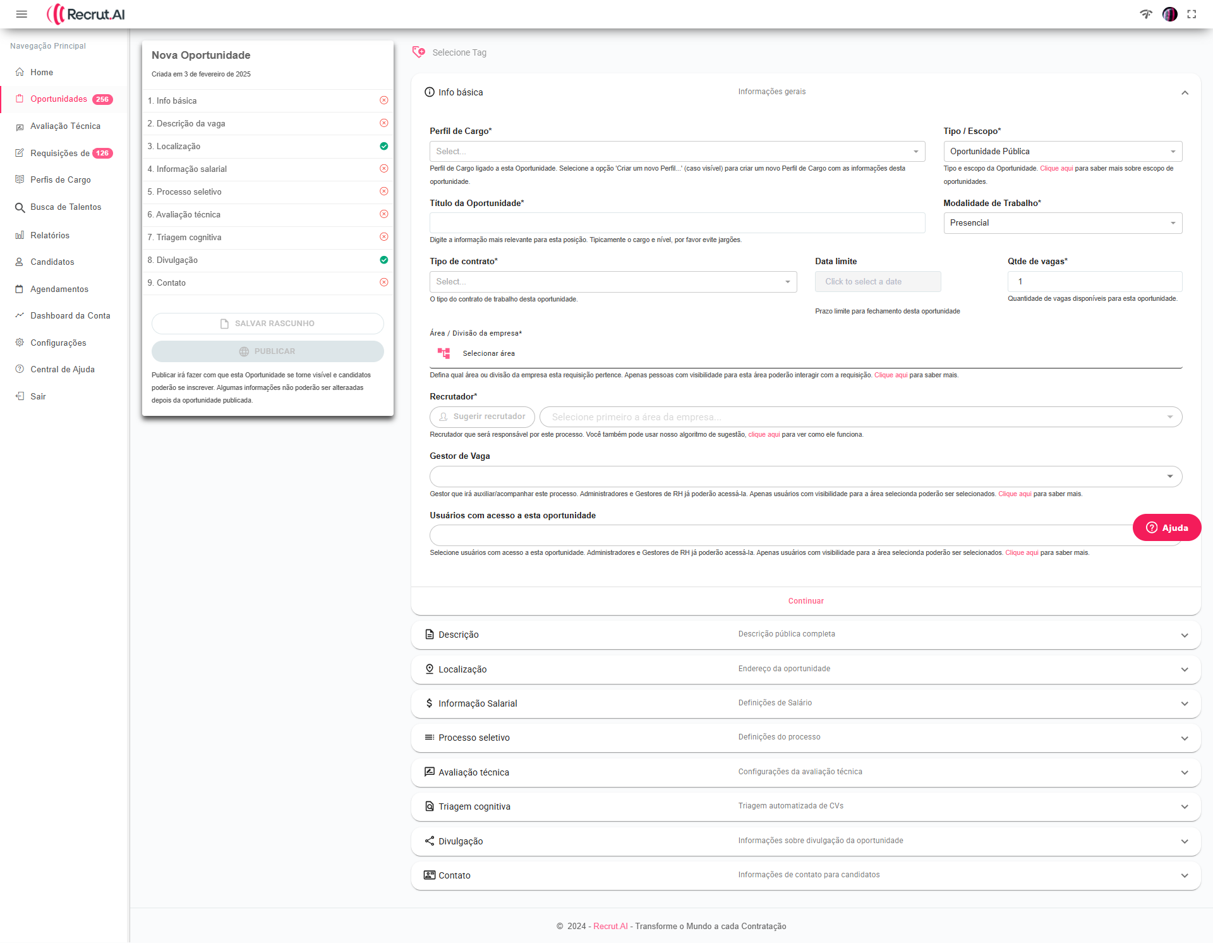Open the main navigation hamburger menu
This screenshot has width=1213, height=943.
click(22, 14)
